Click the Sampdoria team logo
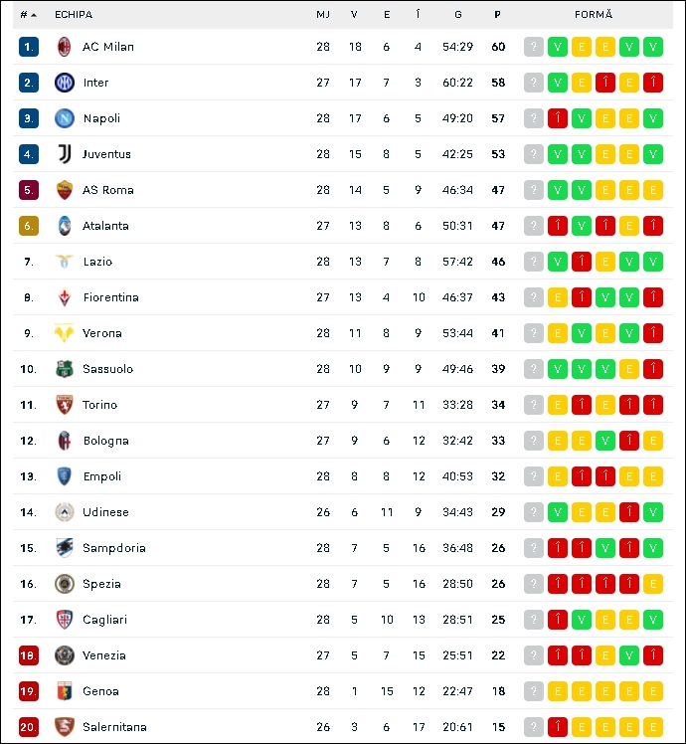The image size is (686, 744). (64, 548)
